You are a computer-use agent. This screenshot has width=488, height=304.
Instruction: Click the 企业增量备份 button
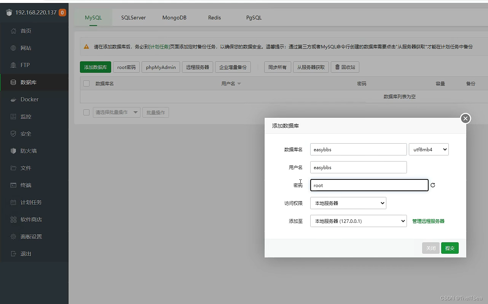pos(233,67)
